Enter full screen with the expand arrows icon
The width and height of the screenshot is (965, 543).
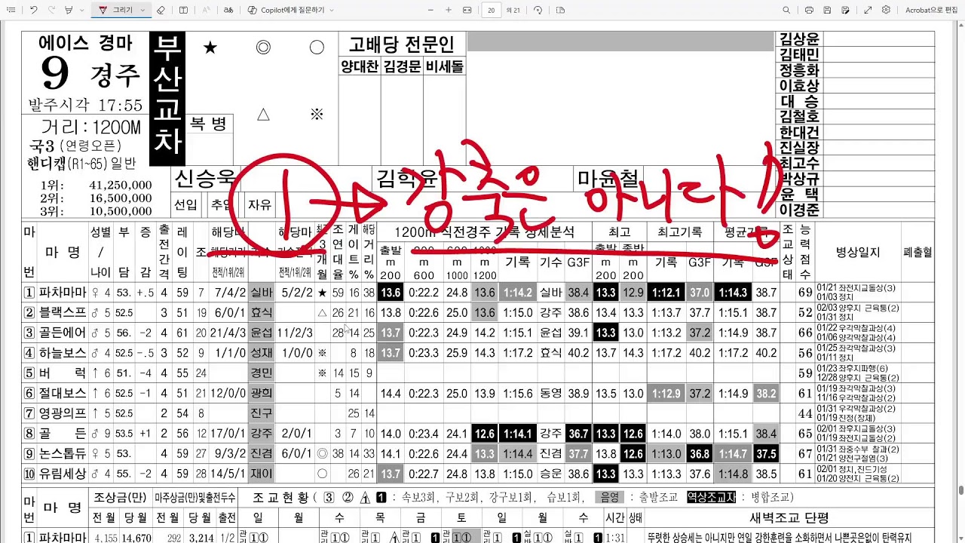coord(868,10)
